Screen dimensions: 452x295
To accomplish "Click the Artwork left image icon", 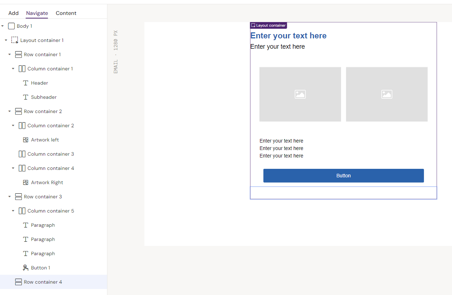I will [x=26, y=140].
